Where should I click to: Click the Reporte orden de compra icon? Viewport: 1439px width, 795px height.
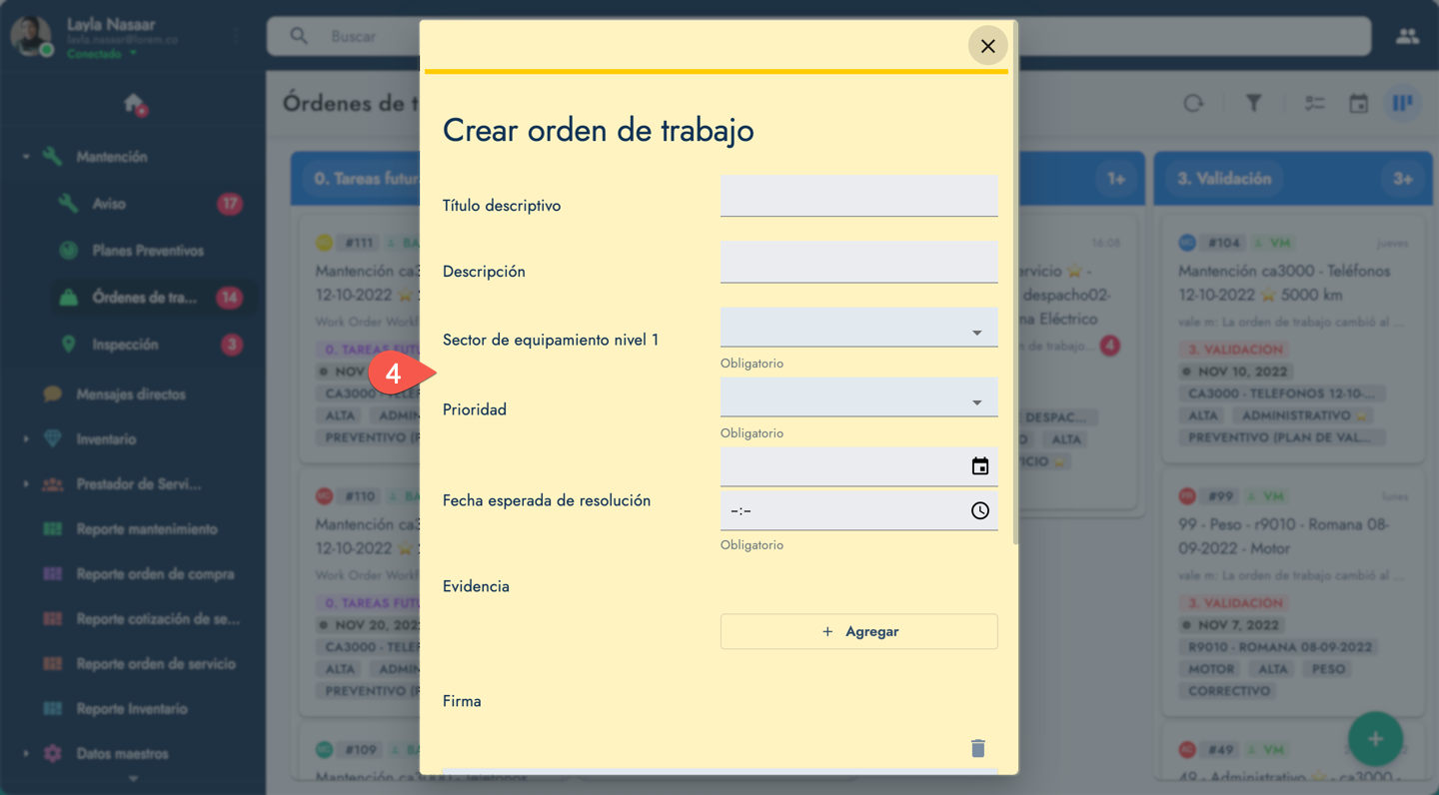click(52, 574)
